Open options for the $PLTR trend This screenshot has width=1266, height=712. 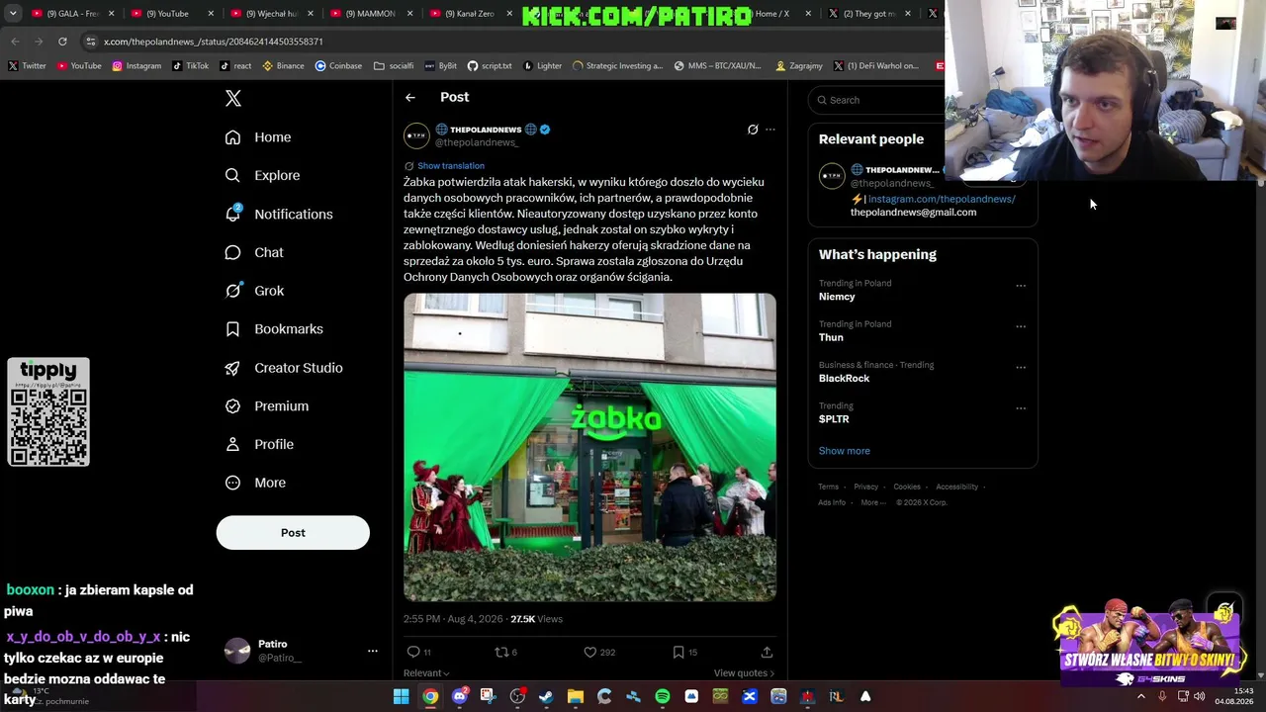1021,407
